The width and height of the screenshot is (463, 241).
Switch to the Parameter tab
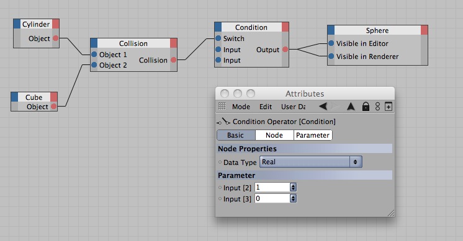(313, 135)
